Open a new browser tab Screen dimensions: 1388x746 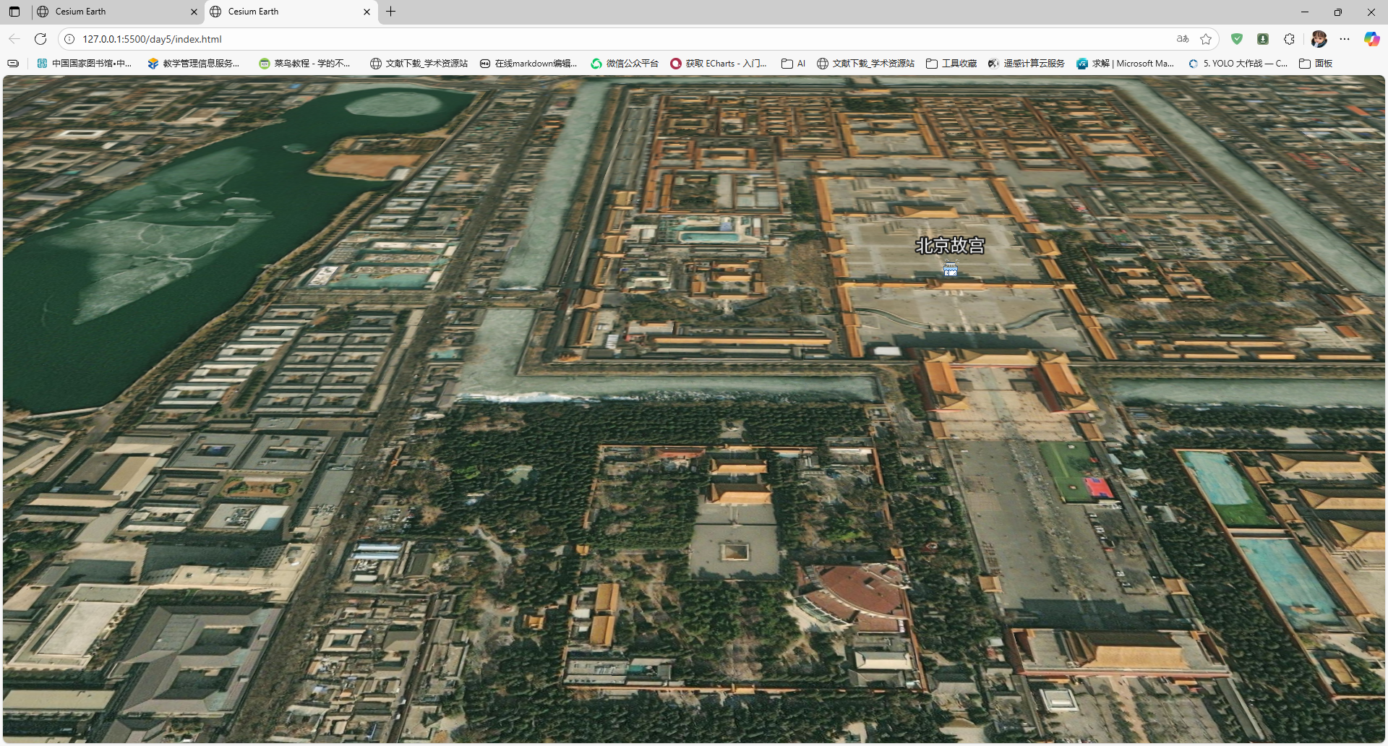(x=391, y=12)
